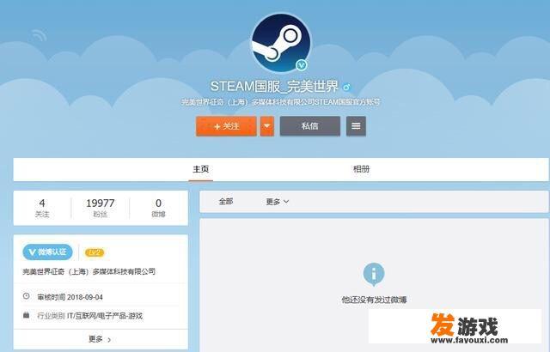550x352 pixels.
Task: Click the RSS signal icon in header
Action: (40, 35)
